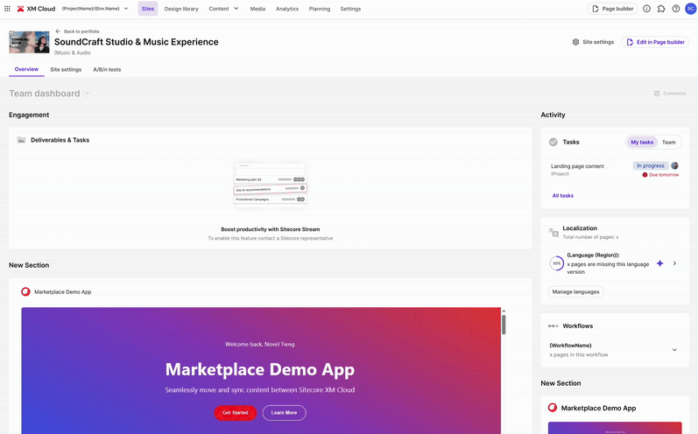Screen dimensions: 698x434
Task: Open the Analytics menu
Action: 287,9
